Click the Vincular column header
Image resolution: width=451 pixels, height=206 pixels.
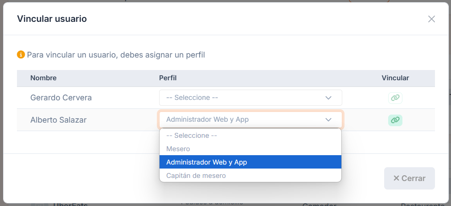[395, 78]
